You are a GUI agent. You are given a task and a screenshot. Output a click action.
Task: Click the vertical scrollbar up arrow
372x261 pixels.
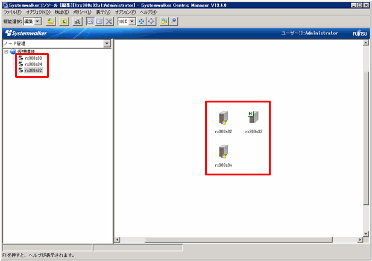(x=366, y=43)
